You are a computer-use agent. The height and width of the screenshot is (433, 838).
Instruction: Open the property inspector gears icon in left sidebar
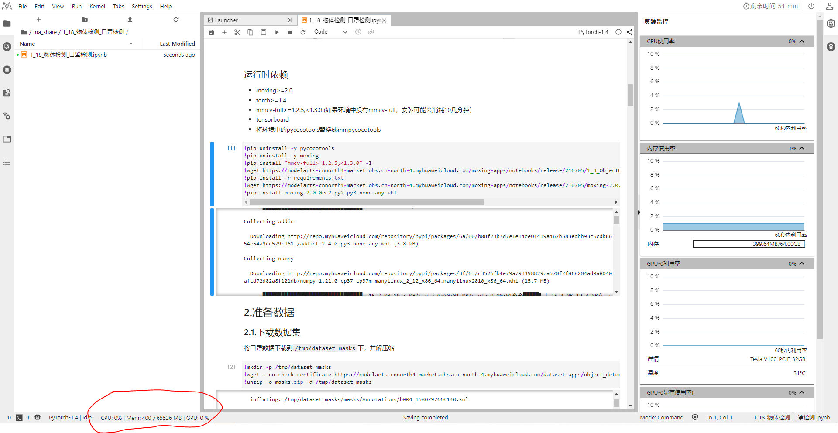coord(7,116)
